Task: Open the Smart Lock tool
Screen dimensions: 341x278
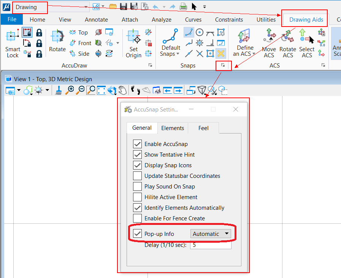Action: tap(13, 43)
